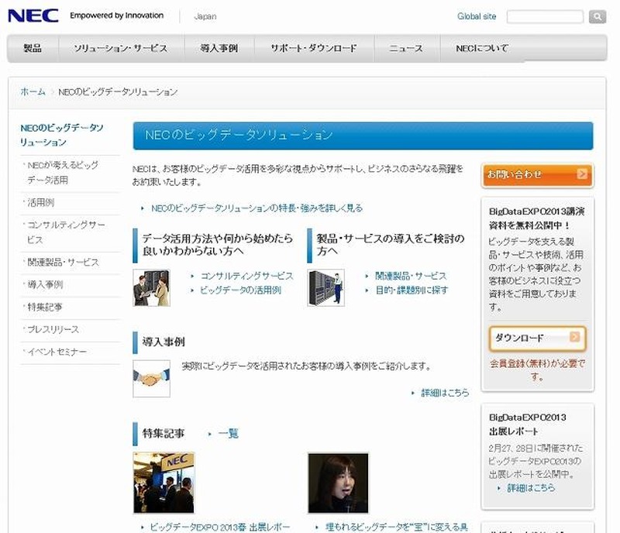Image resolution: width=620 pixels, height=533 pixels.
Task: Open the 製品 menu tab
Action: pos(33,48)
